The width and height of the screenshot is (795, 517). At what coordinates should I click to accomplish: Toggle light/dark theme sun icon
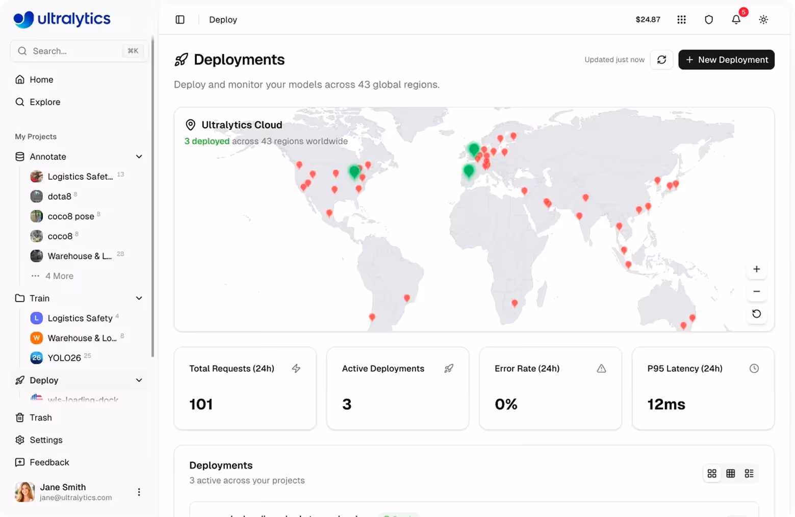click(x=763, y=19)
